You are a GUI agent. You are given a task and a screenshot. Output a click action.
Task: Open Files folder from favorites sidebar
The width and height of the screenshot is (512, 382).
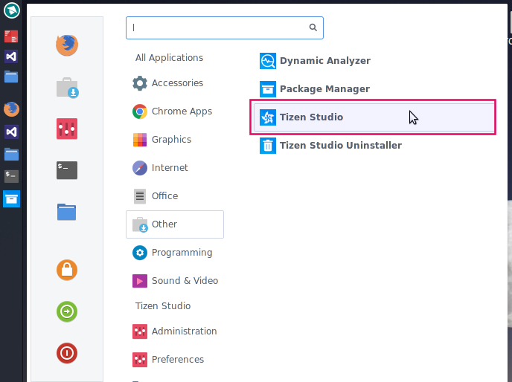pos(67,212)
